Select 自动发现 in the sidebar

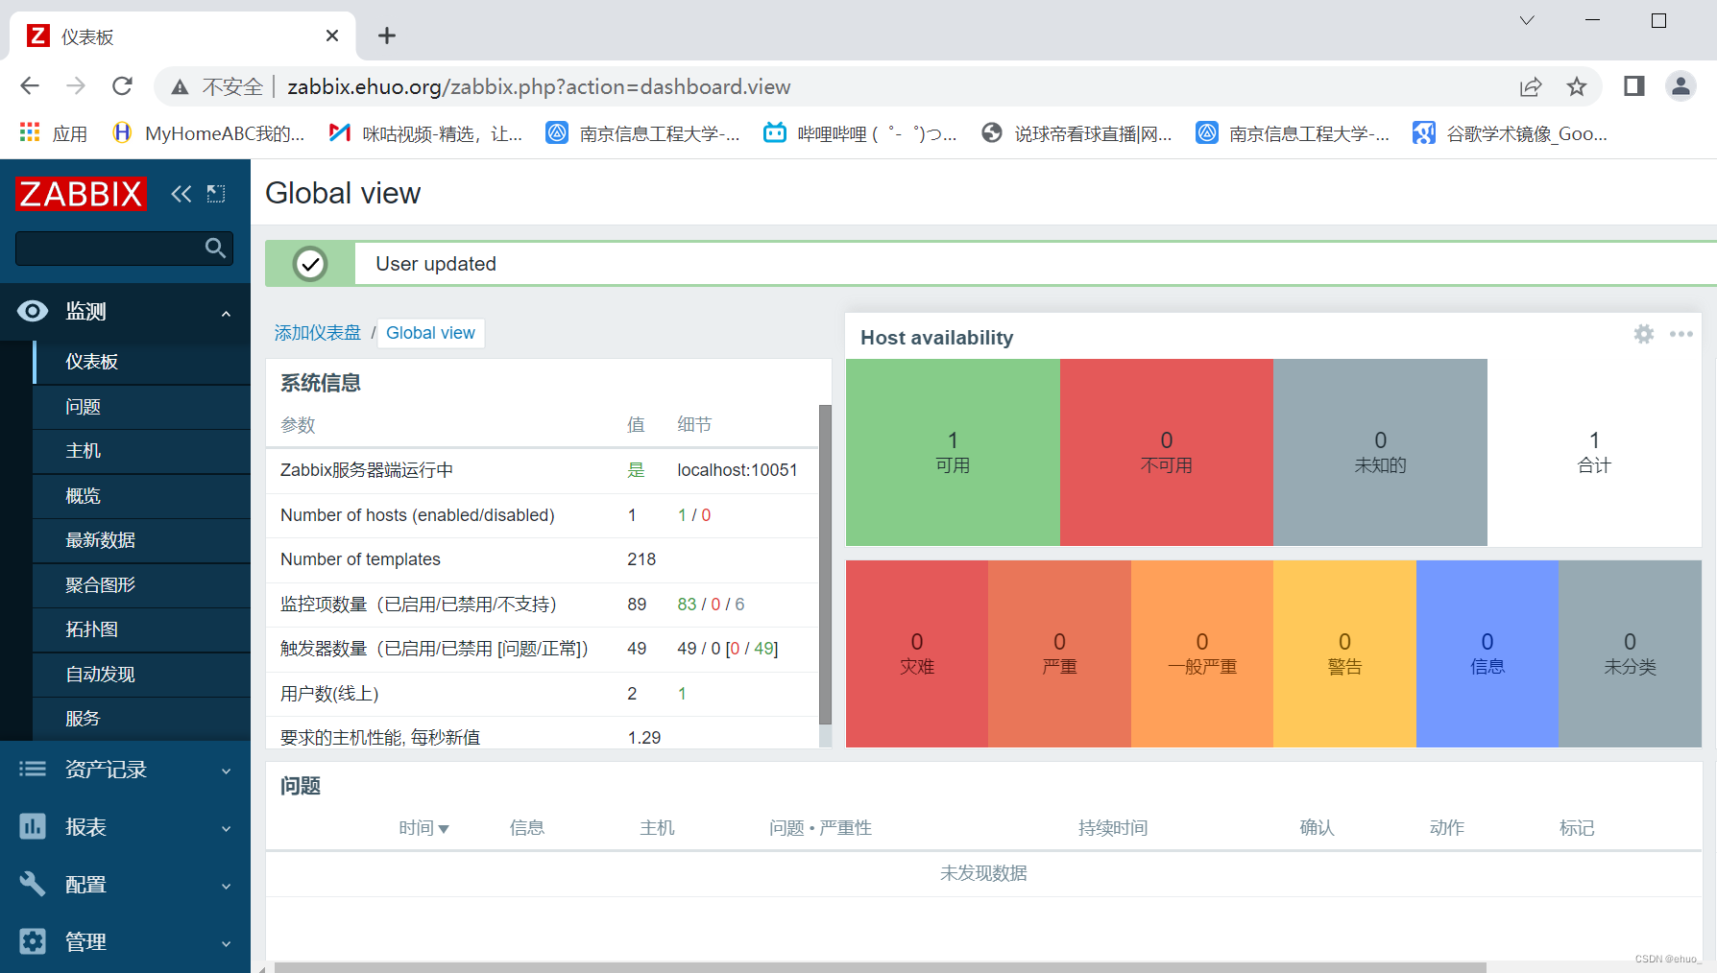(x=142, y=675)
